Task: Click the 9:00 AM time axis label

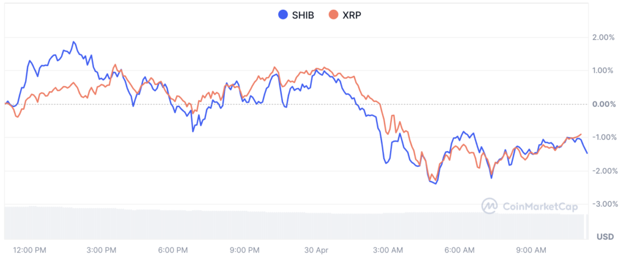Action: click(531, 250)
